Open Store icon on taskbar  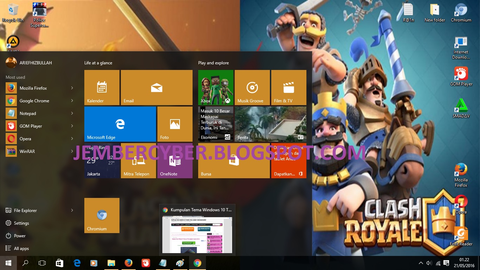(59, 263)
